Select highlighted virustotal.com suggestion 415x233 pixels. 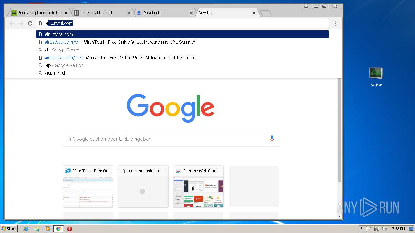tap(183, 34)
